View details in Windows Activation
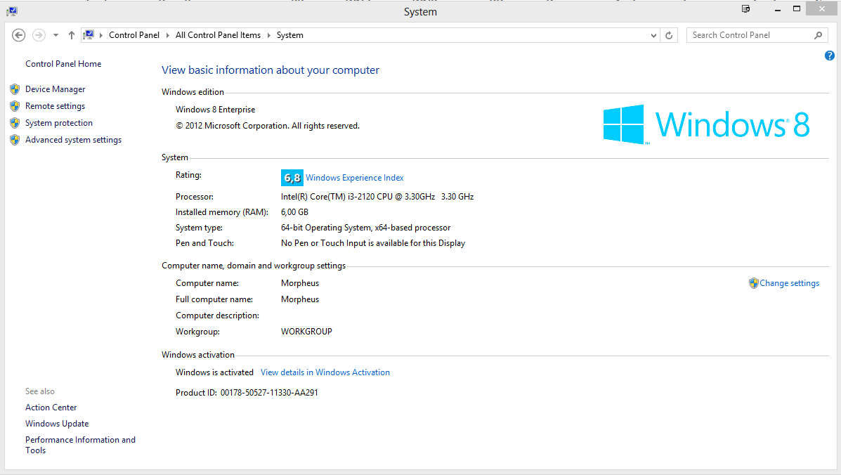Screen dimensions: 841x475 click(x=325, y=372)
